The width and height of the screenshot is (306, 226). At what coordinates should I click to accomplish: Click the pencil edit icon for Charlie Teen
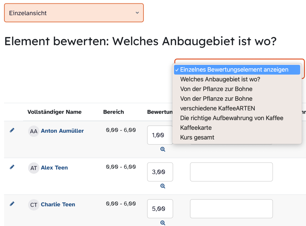pyautogui.click(x=12, y=204)
